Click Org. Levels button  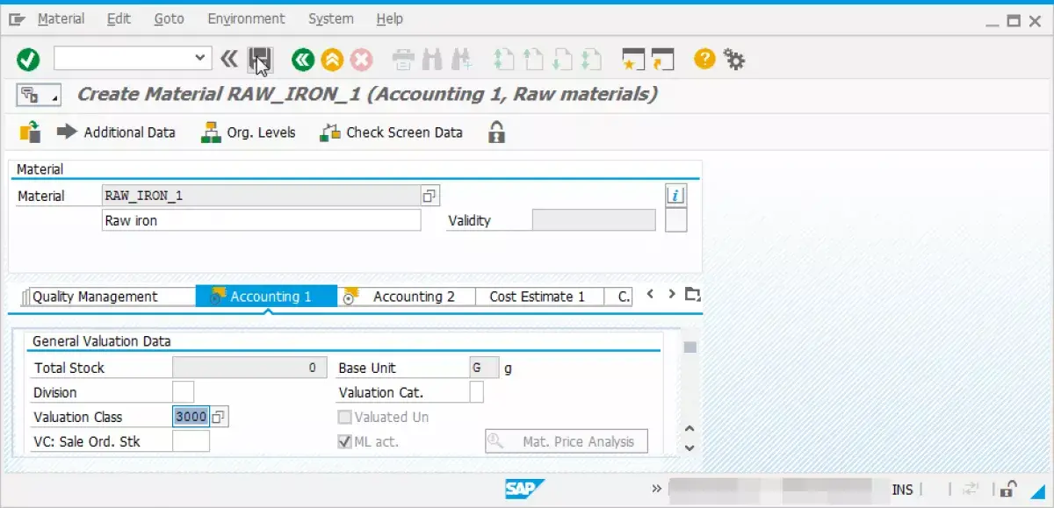249,132
